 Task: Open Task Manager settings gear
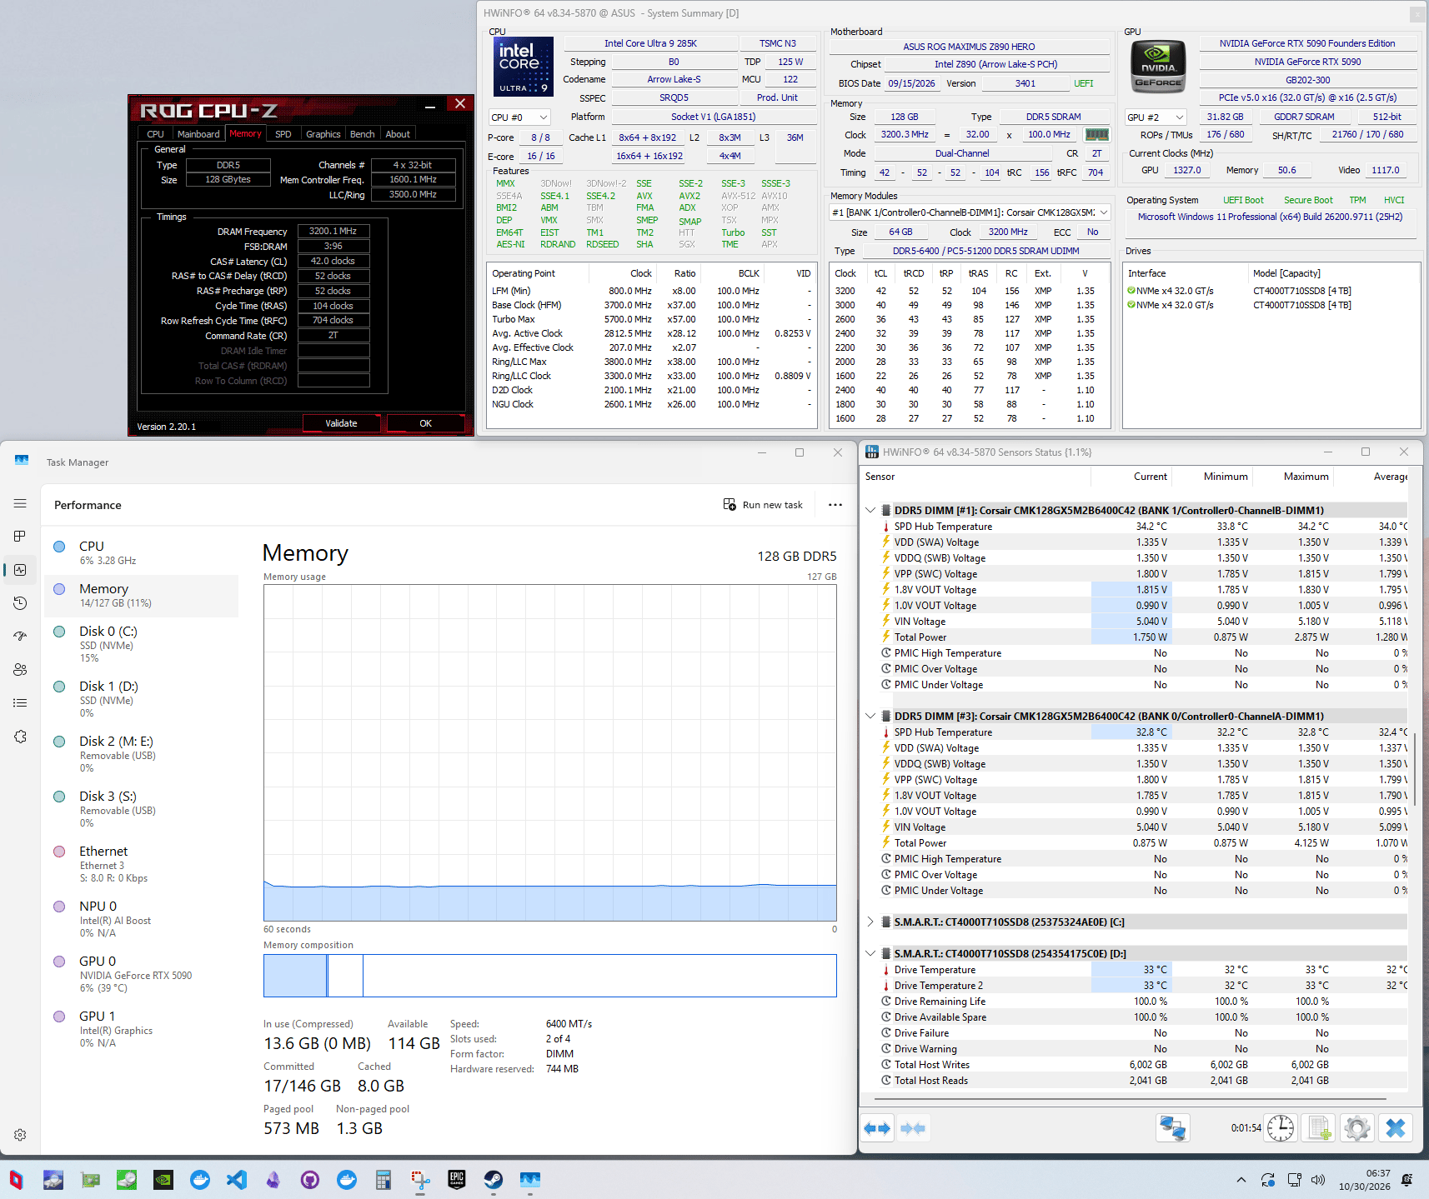pyautogui.click(x=20, y=1135)
